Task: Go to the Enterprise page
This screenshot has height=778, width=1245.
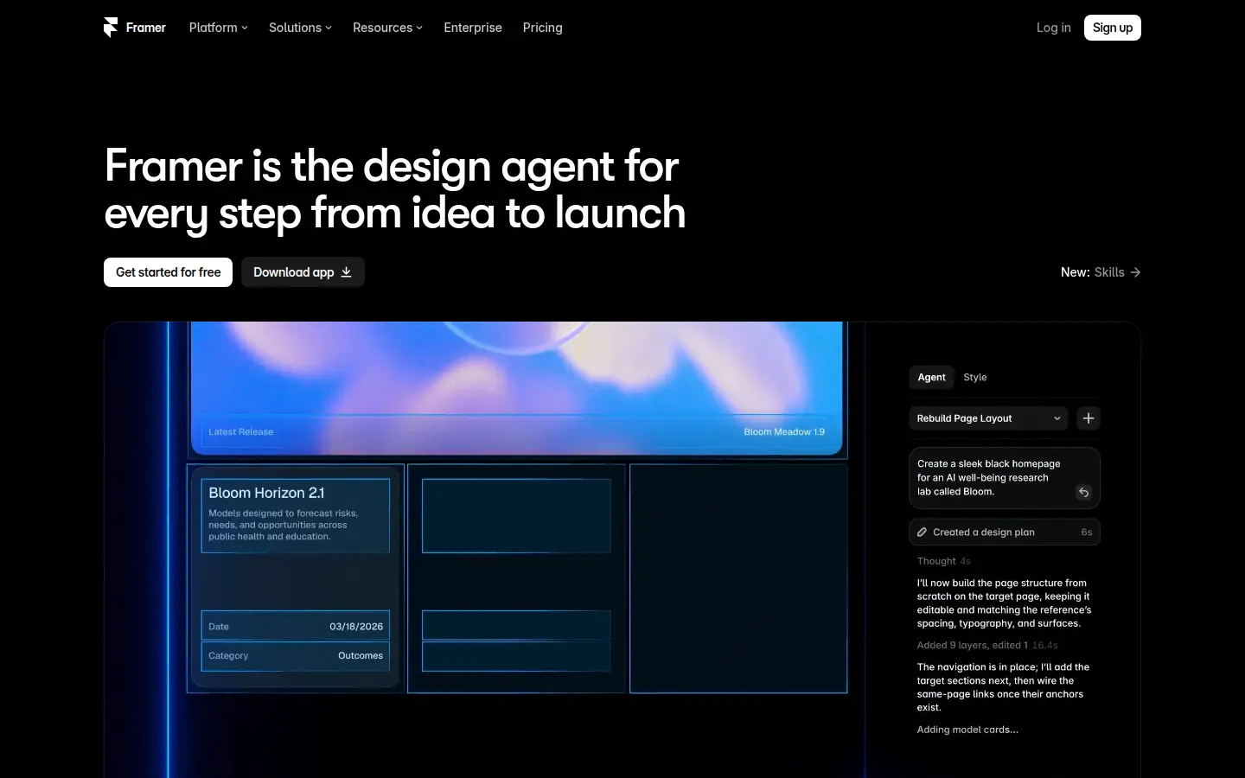Action: [473, 28]
